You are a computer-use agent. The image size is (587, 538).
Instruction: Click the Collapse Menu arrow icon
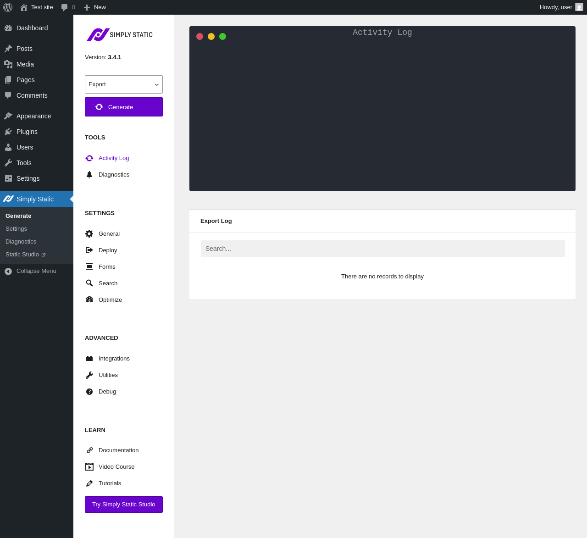(x=8, y=272)
